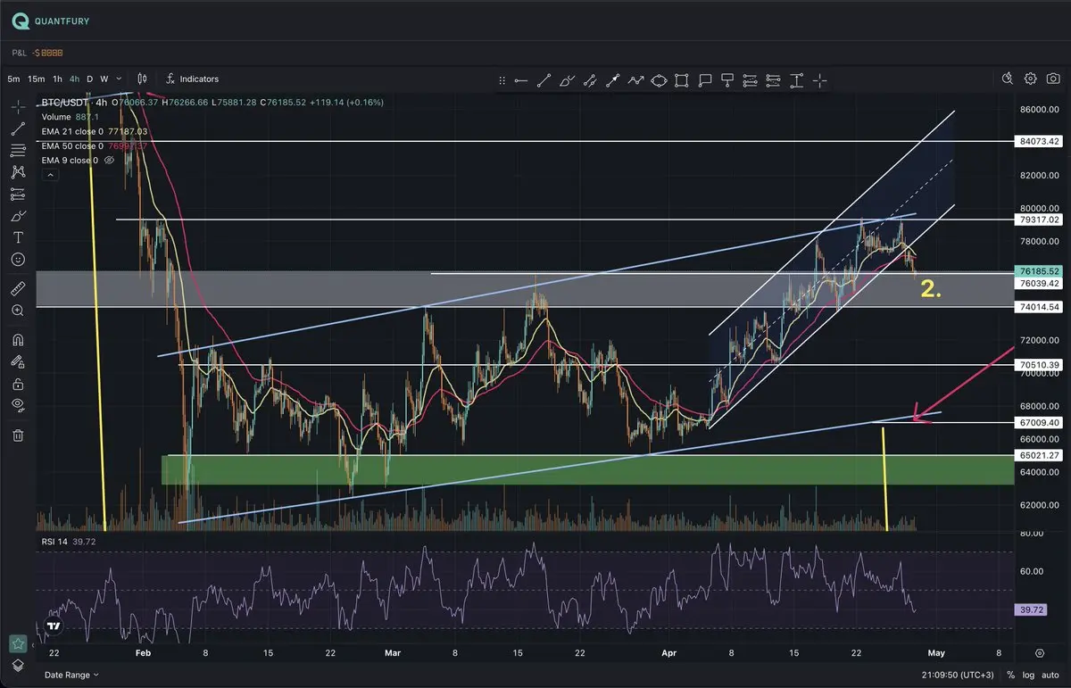1071x688 pixels.
Task: Click the 84073.42 price level label
Action: click(1040, 141)
